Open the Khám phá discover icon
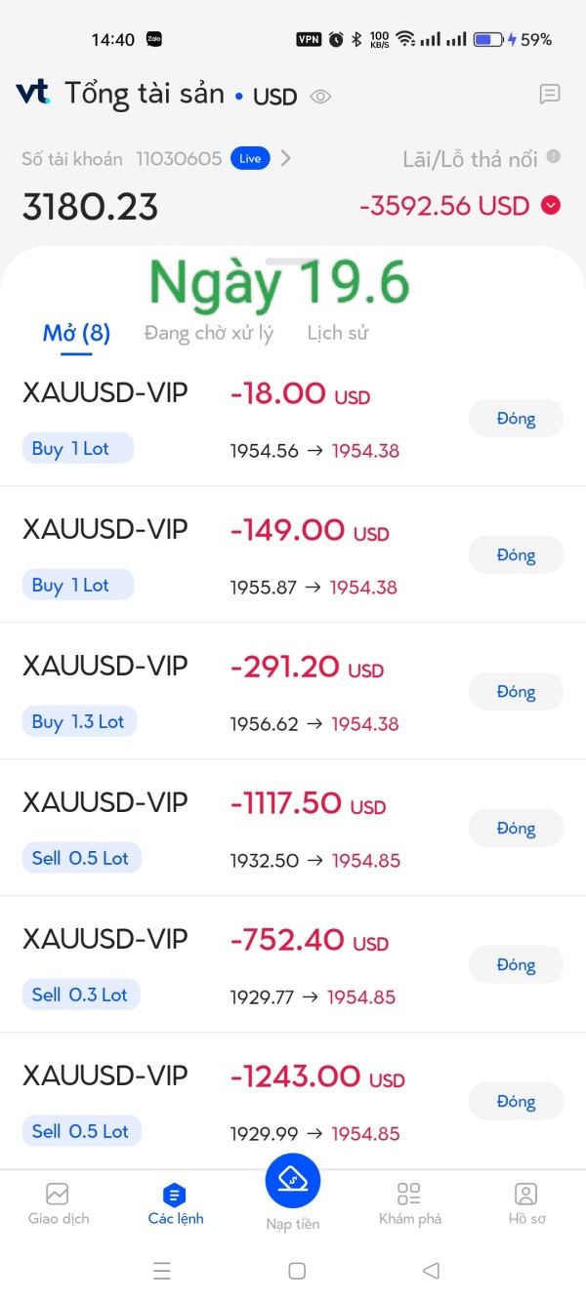The width and height of the screenshot is (586, 1301). [409, 1194]
